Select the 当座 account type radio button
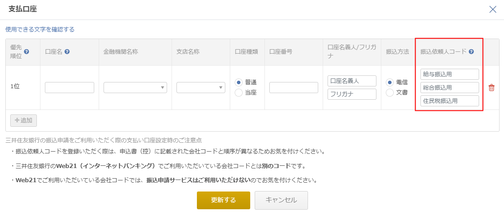Image resolution: width=504 pixels, height=215 pixels. click(239, 93)
